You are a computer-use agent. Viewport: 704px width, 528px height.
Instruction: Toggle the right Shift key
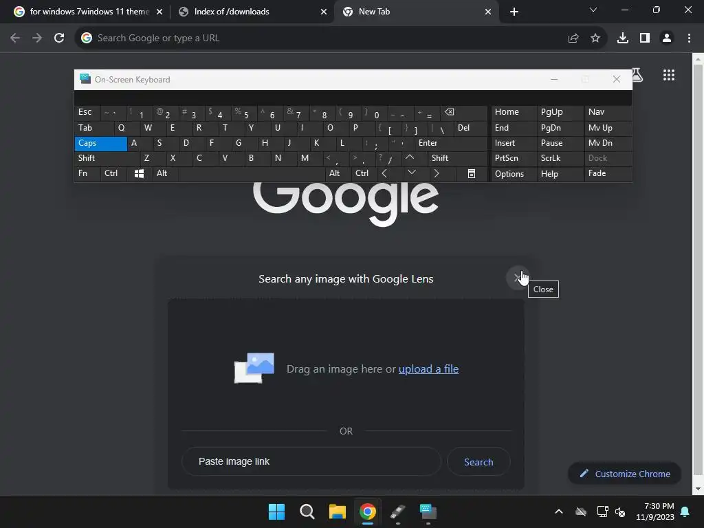pos(457,158)
